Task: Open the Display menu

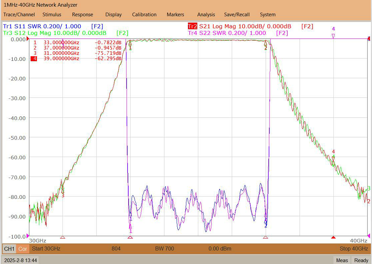Action: [113, 15]
